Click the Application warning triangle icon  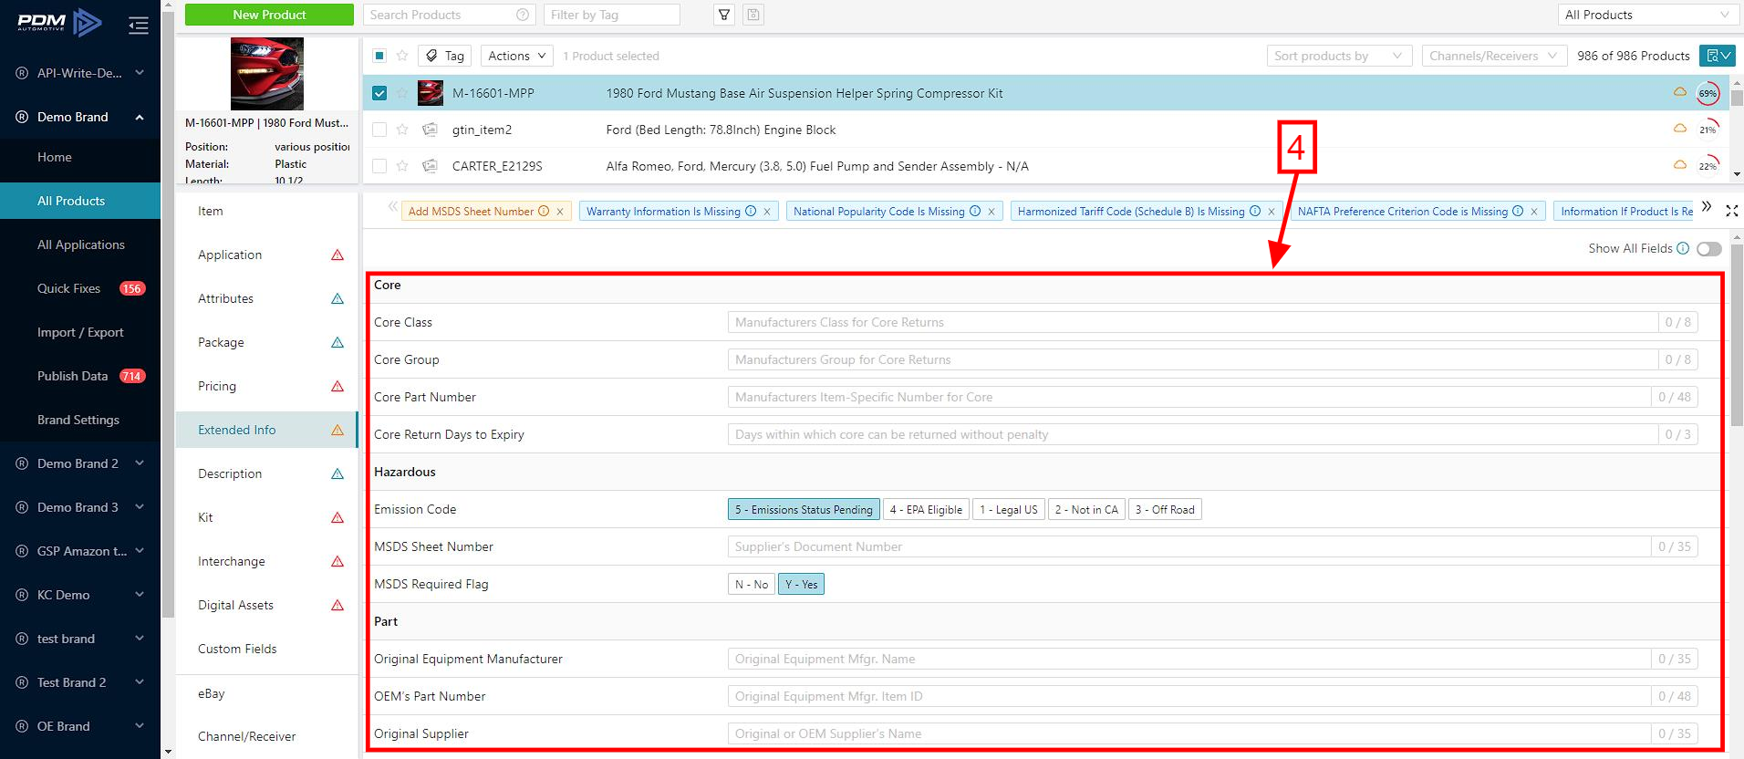[x=337, y=255]
